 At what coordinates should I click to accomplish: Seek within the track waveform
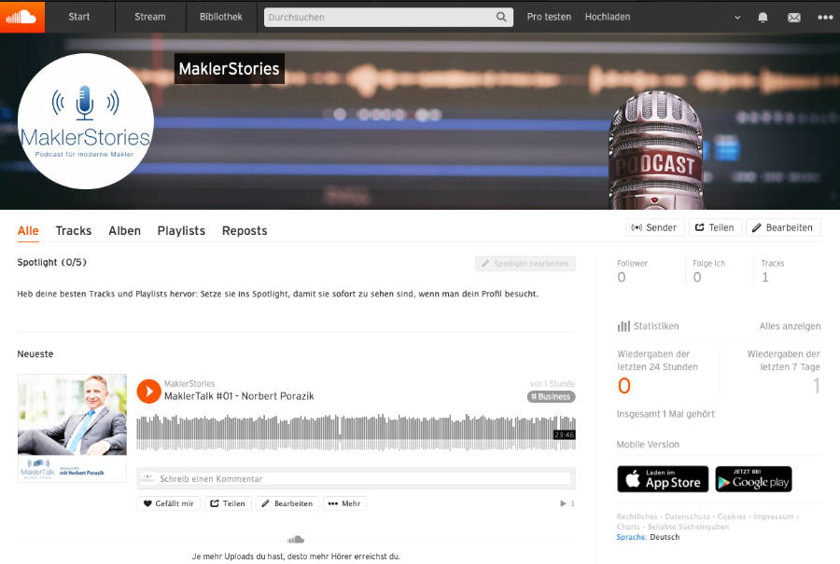(x=356, y=433)
